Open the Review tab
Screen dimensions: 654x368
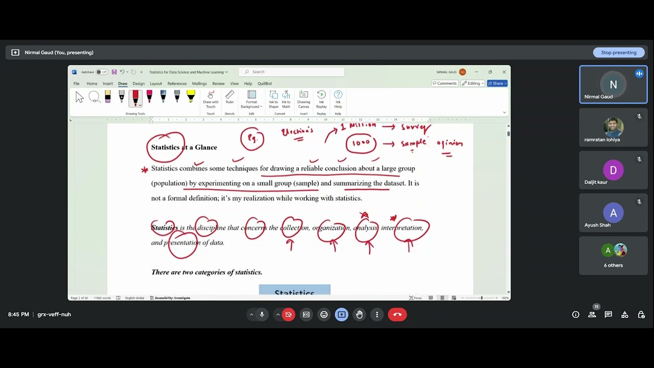tap(218, 83)
